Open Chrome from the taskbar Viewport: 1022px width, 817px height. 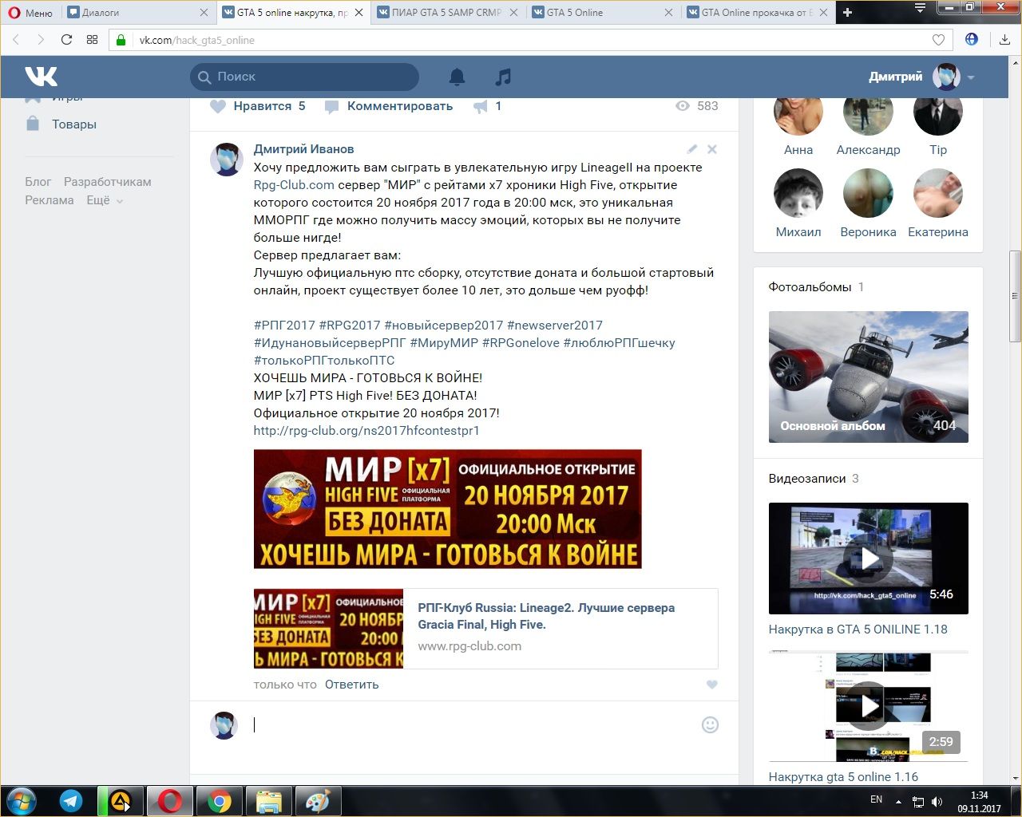pyautogui.click(x=220, y=801)
